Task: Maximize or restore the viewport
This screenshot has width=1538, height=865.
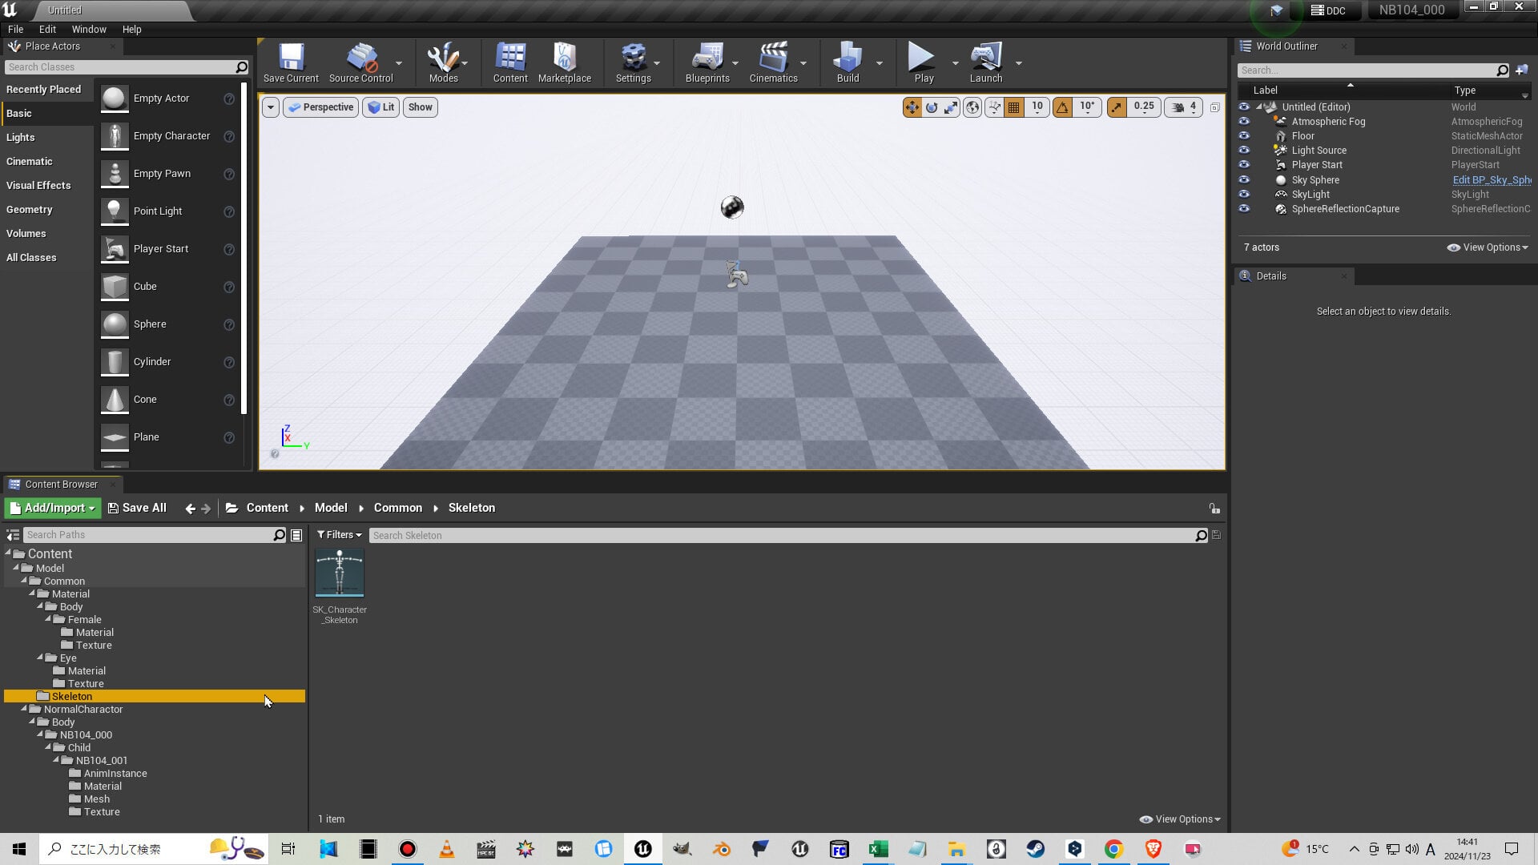Action: tap(1214, 107)
